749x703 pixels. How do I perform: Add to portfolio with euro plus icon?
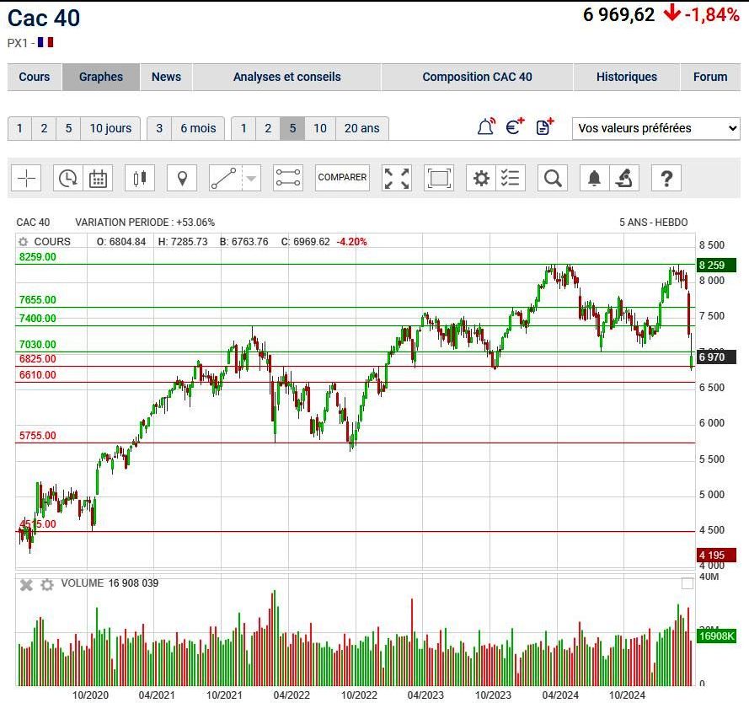pyautogui.click(x=515, y=127)
